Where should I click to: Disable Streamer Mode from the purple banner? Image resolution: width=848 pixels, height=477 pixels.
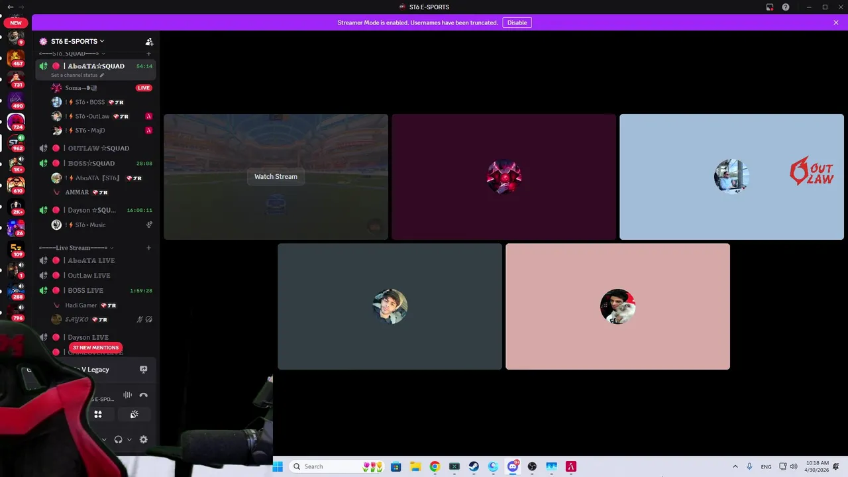click(x=517, y=23)
